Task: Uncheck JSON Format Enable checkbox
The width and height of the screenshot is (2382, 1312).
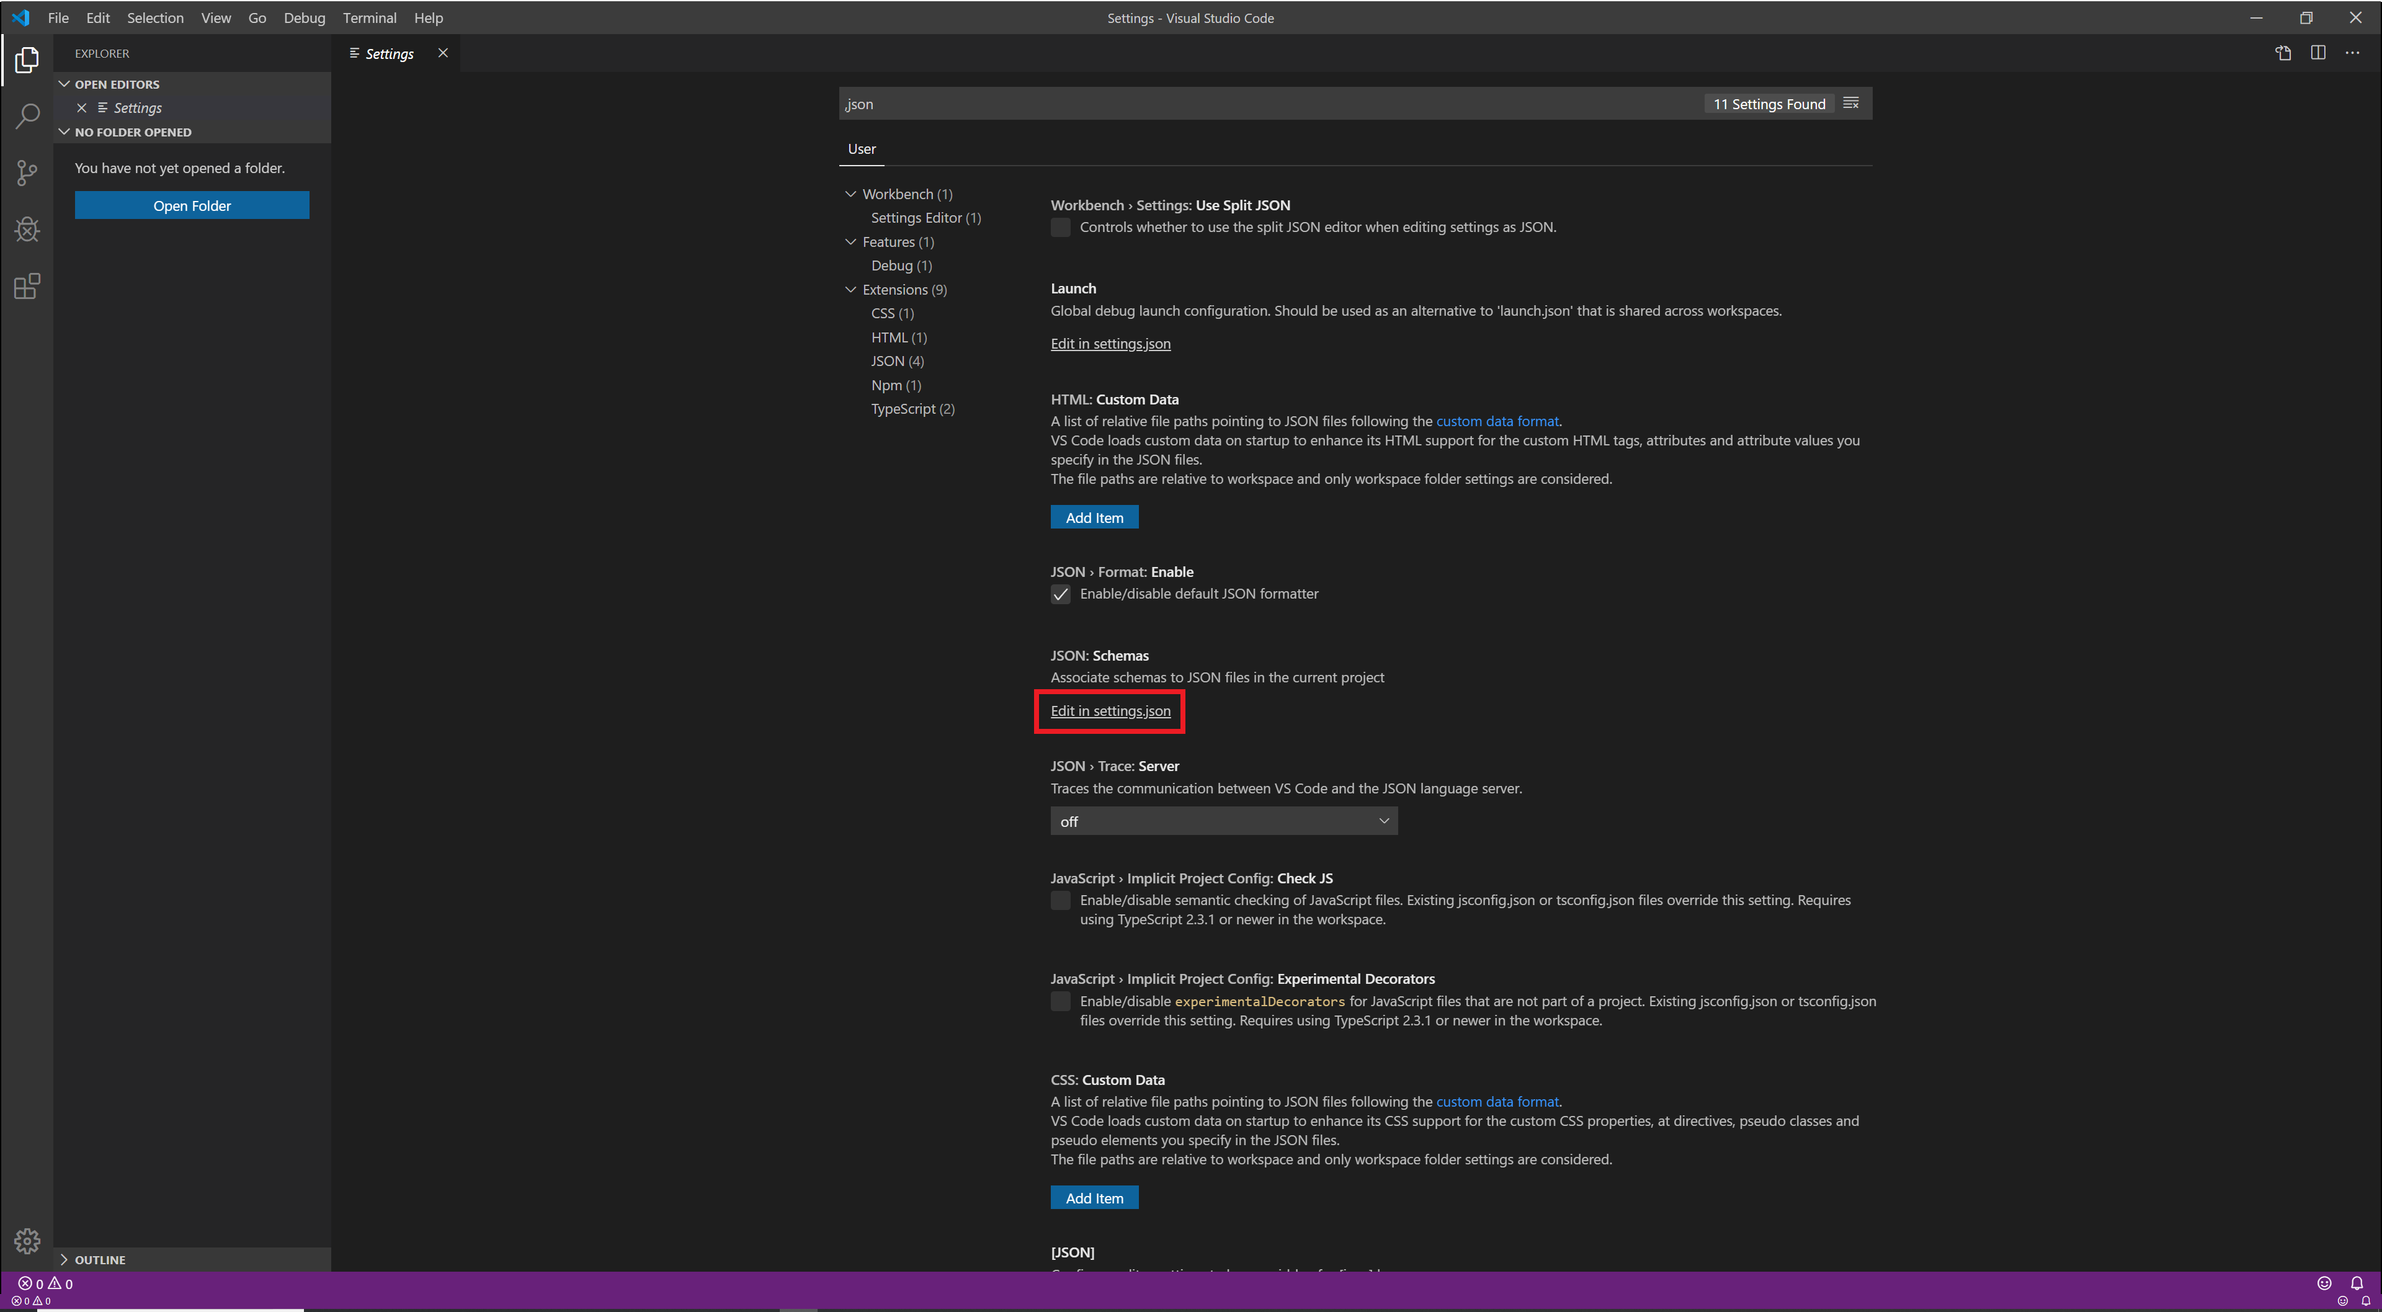Action: click(1061, 594)
